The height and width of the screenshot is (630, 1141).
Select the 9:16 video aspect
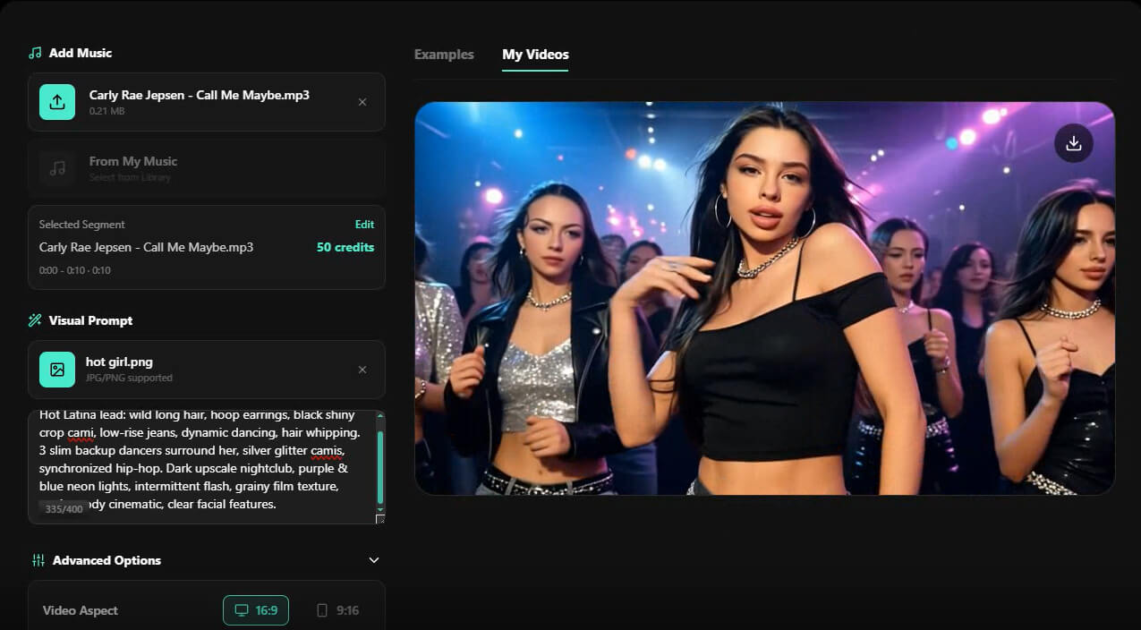tap(337, 610)
